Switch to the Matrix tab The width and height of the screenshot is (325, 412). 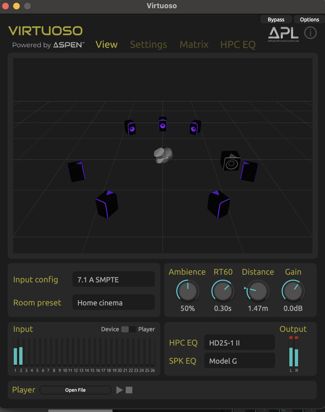tap(194, 44)
